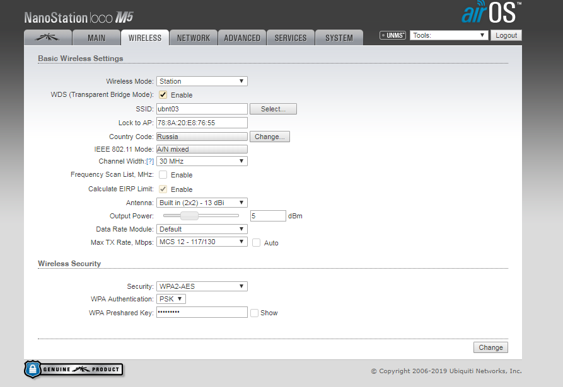Click the IEEE 802.11 Mode field
Image resolution: width=563 pixels, height=387 pixels.
[202, 149]
